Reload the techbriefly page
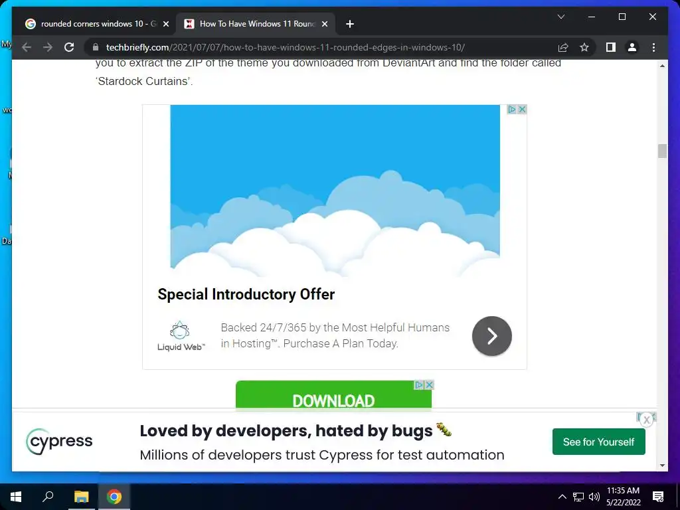 [69, 47]
